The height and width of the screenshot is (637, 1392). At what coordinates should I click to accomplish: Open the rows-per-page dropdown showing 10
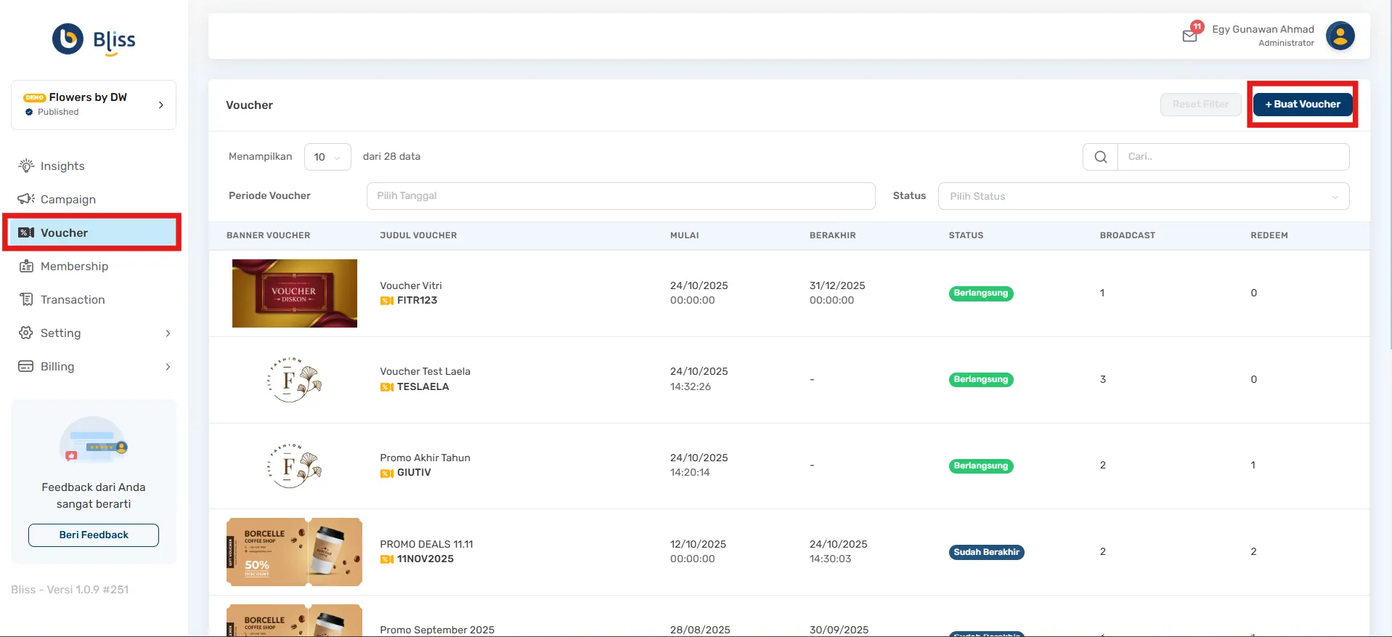click(x=327, y=157)
